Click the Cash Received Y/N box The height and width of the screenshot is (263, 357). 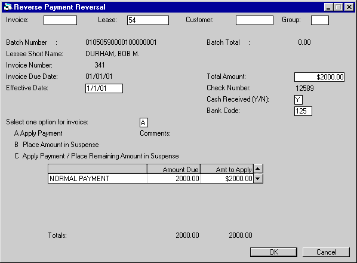tap(298, 100)
